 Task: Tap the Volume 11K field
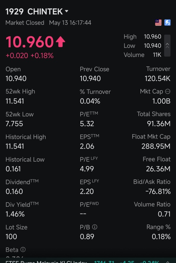tap(142, 55)
